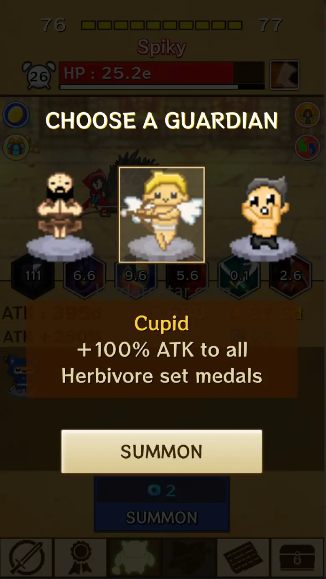Screen dimensions: 326x579
Task: Tap the gift box icon
Action: click(16, 147)
